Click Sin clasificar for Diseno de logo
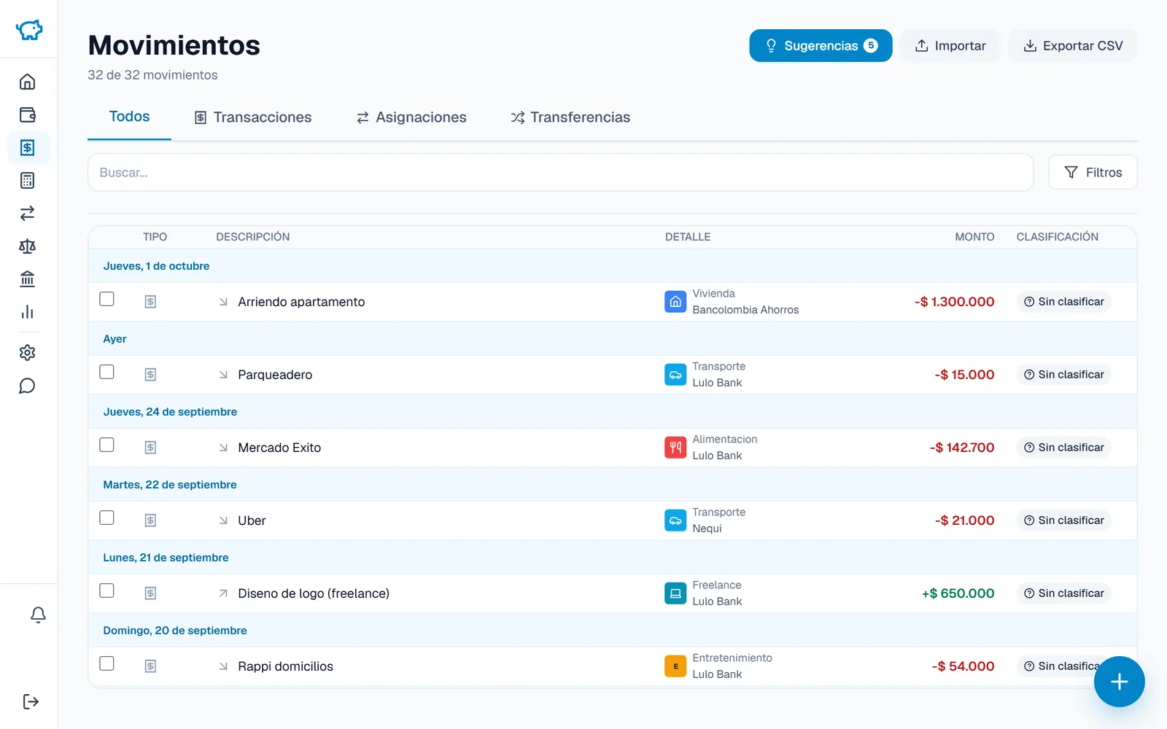The image size is (1167, 729). 1063,593
